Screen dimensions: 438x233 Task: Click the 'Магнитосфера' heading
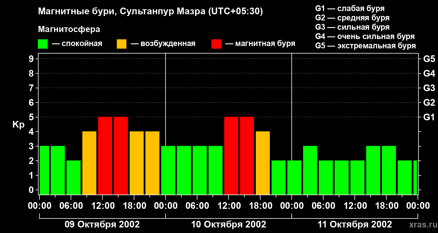coord(69,29)
